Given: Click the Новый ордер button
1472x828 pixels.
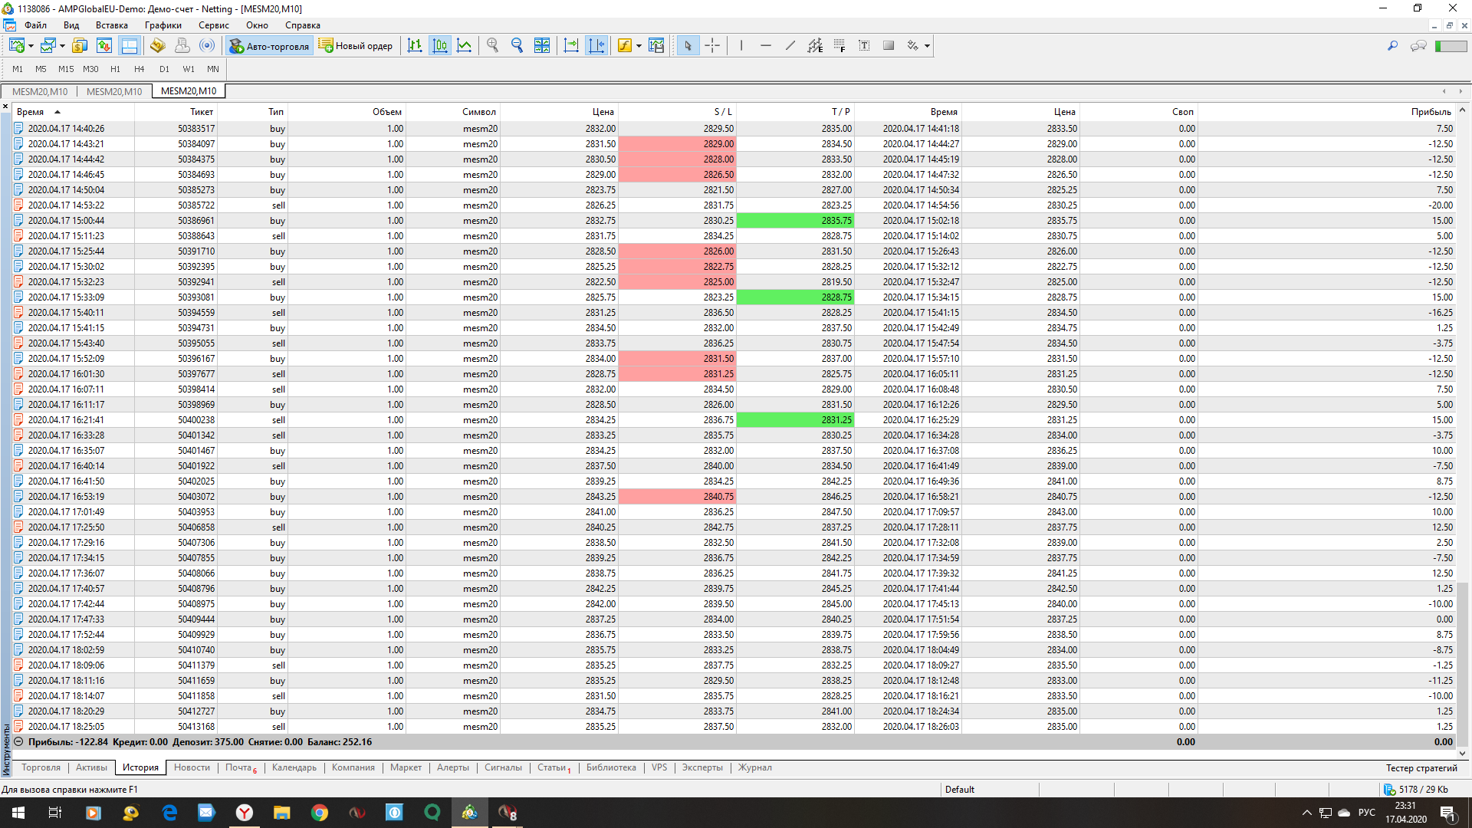Looking at the screenshot, I should tap(356, 46).
